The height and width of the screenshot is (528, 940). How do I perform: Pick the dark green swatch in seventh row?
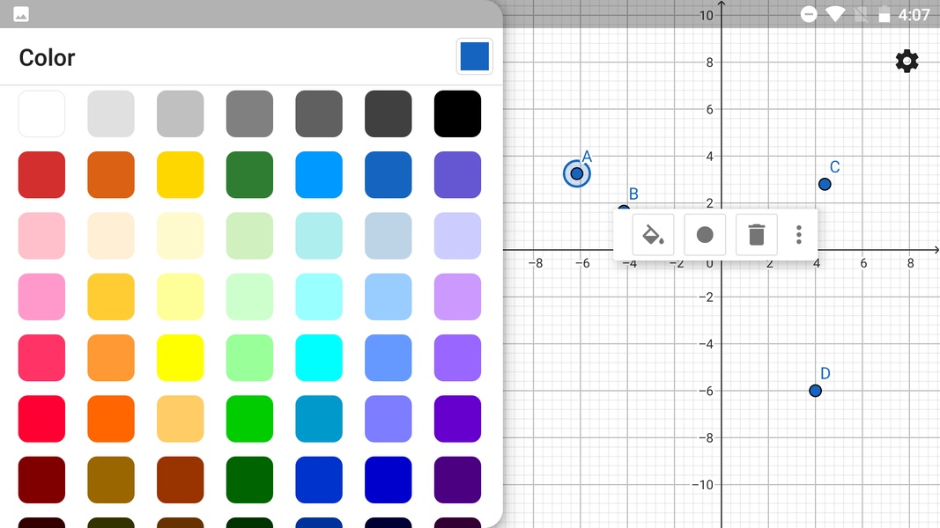pyautogui.click(x=249, y=480)
